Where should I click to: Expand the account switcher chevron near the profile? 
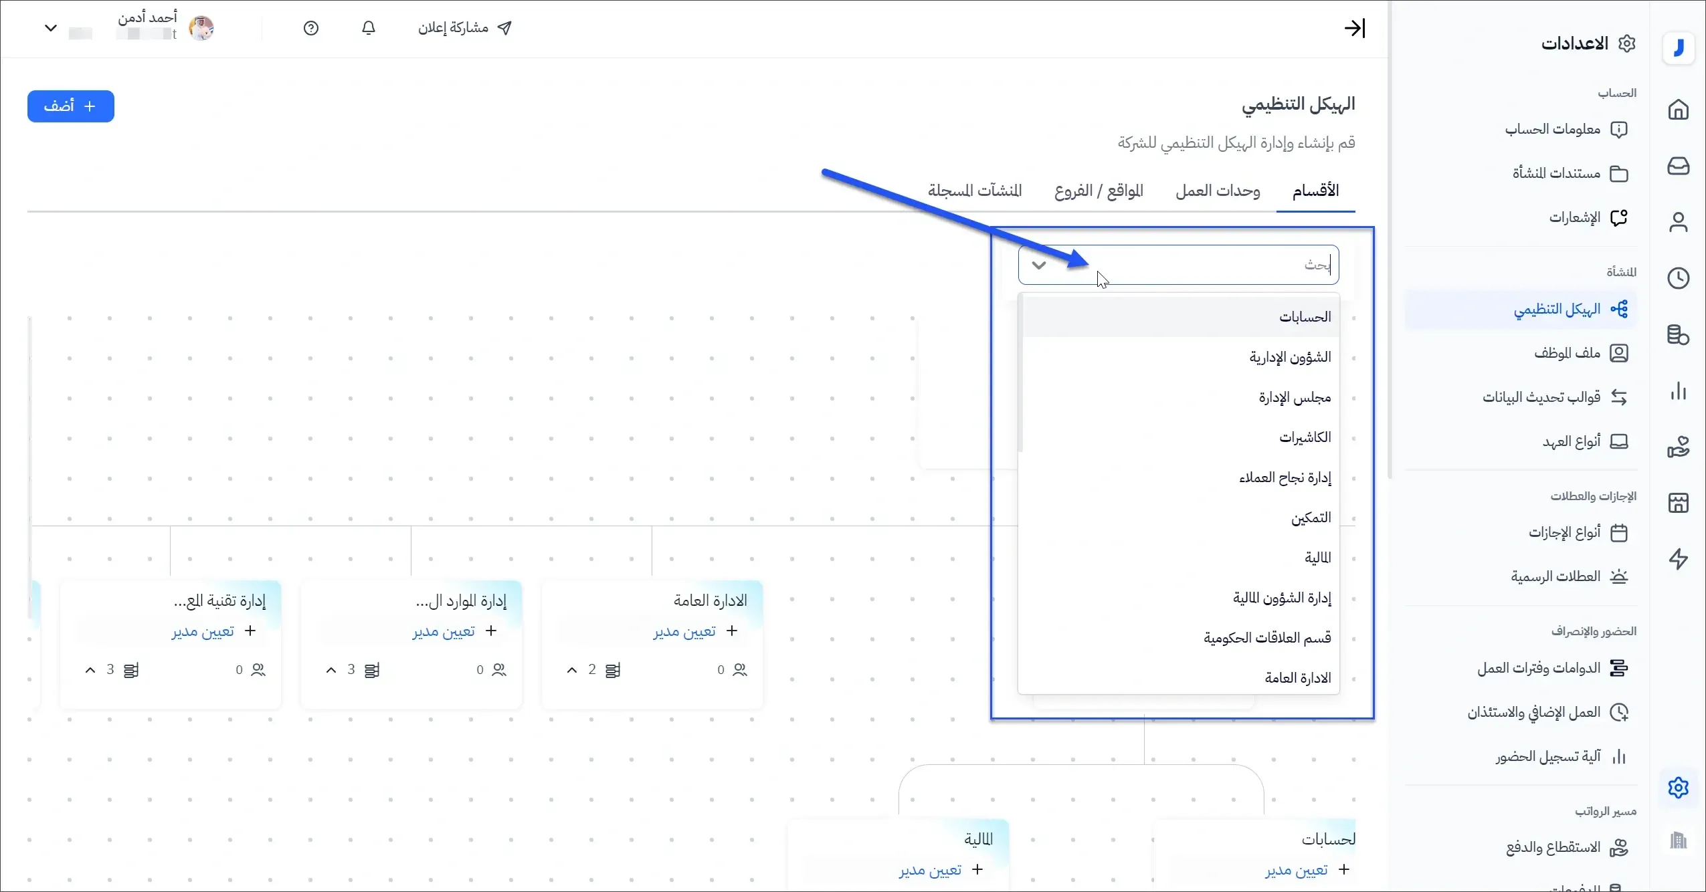pos(51,27)
